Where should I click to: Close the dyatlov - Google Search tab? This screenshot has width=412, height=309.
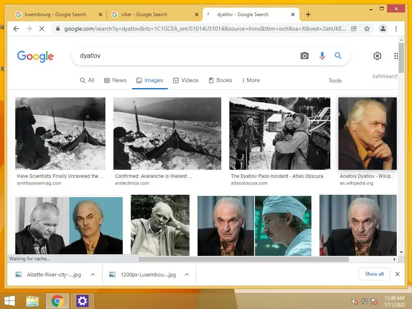click(x=293, y=14)
